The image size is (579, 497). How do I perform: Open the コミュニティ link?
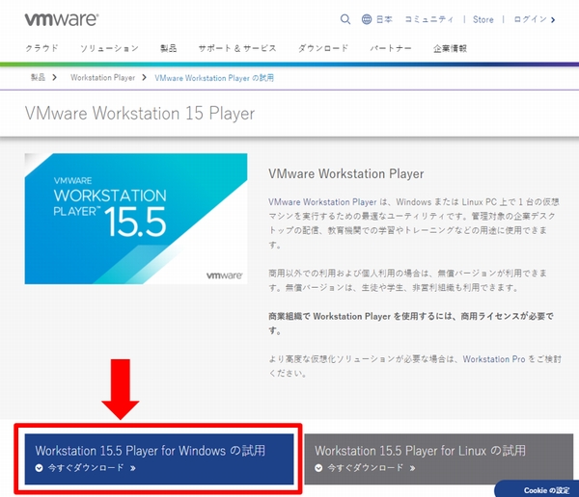click(x=428, y=19)
